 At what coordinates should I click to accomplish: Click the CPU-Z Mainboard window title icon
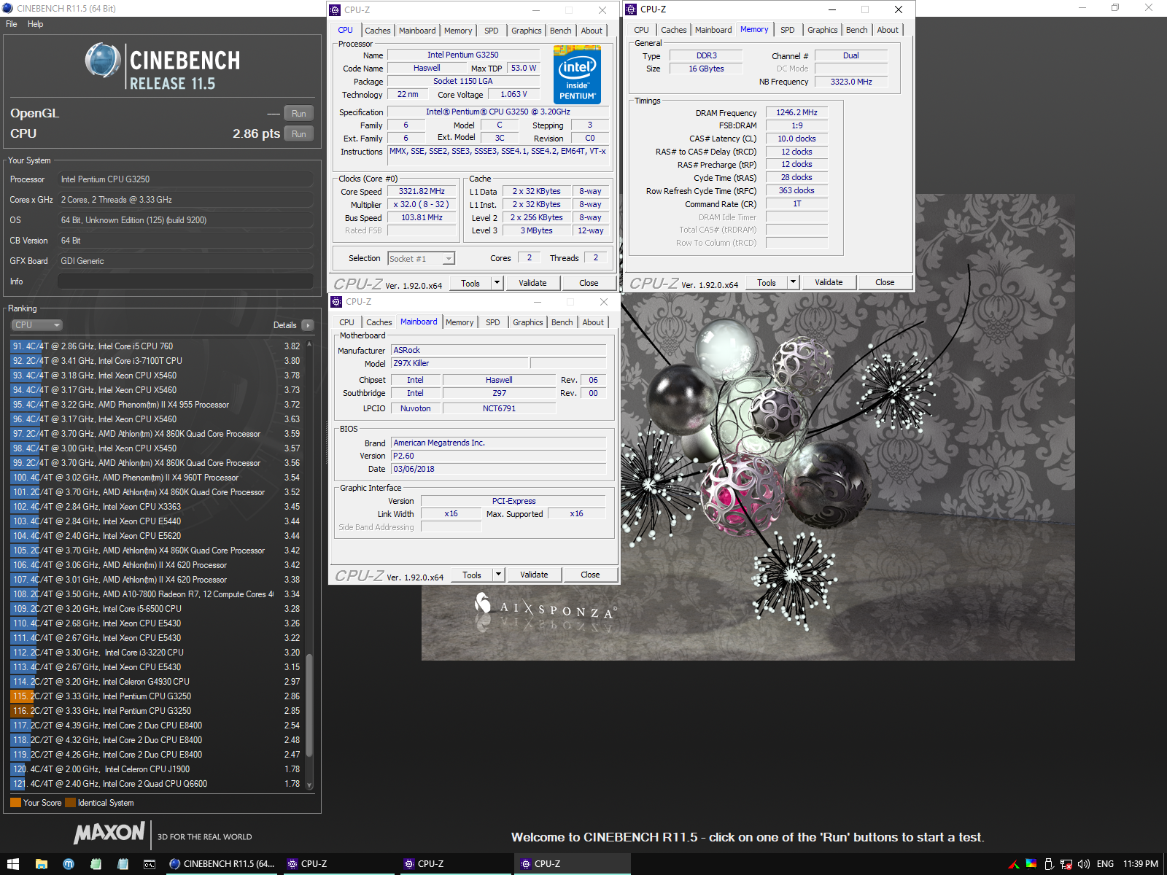coord(336,302)
